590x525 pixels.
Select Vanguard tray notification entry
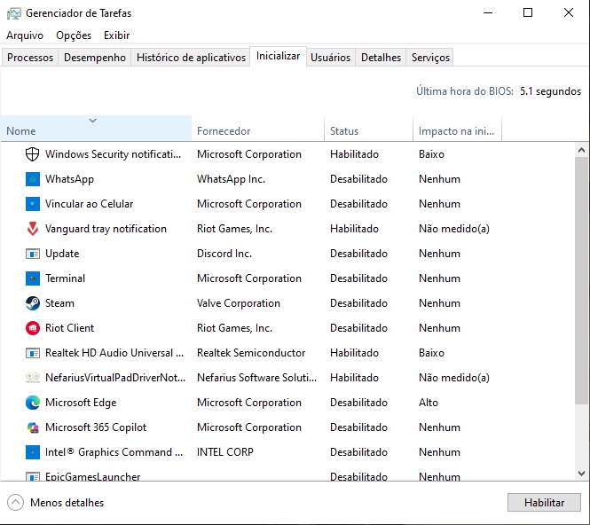106,229
